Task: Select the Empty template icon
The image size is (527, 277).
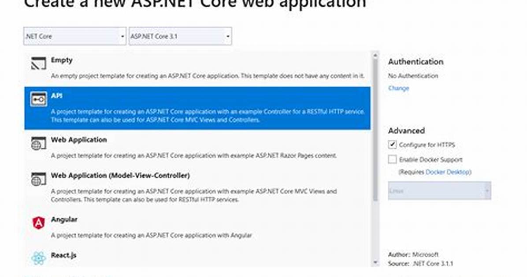Action: click(x=38, y=63)
